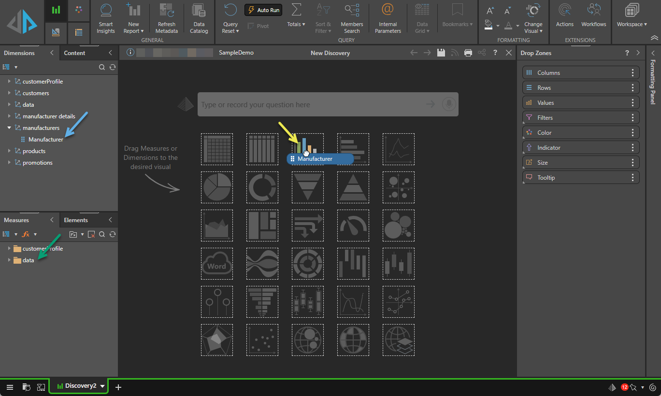Click the microphone record icon
661x396 pixels.
coord(449,104)
